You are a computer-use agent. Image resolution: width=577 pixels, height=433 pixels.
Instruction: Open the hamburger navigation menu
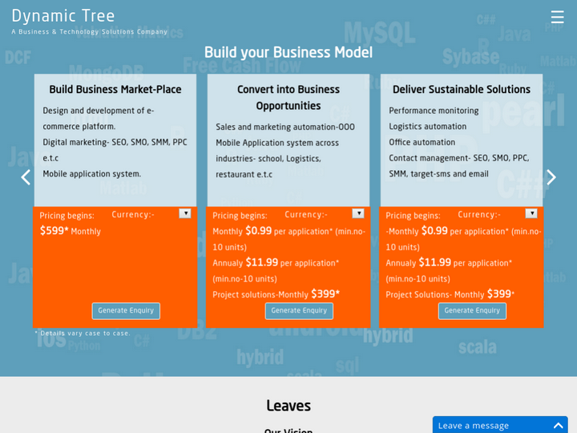click(x=557, y=17)
